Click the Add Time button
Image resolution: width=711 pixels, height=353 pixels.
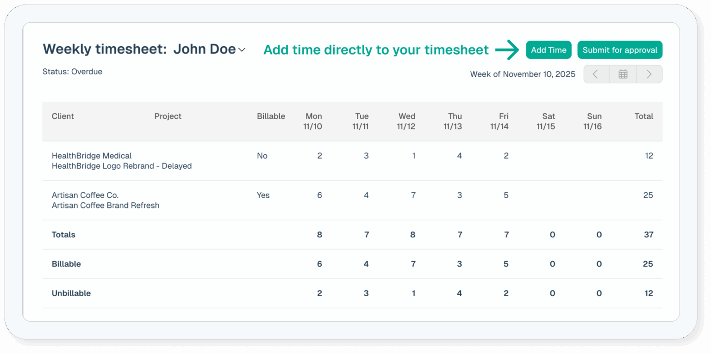(549, 50)
